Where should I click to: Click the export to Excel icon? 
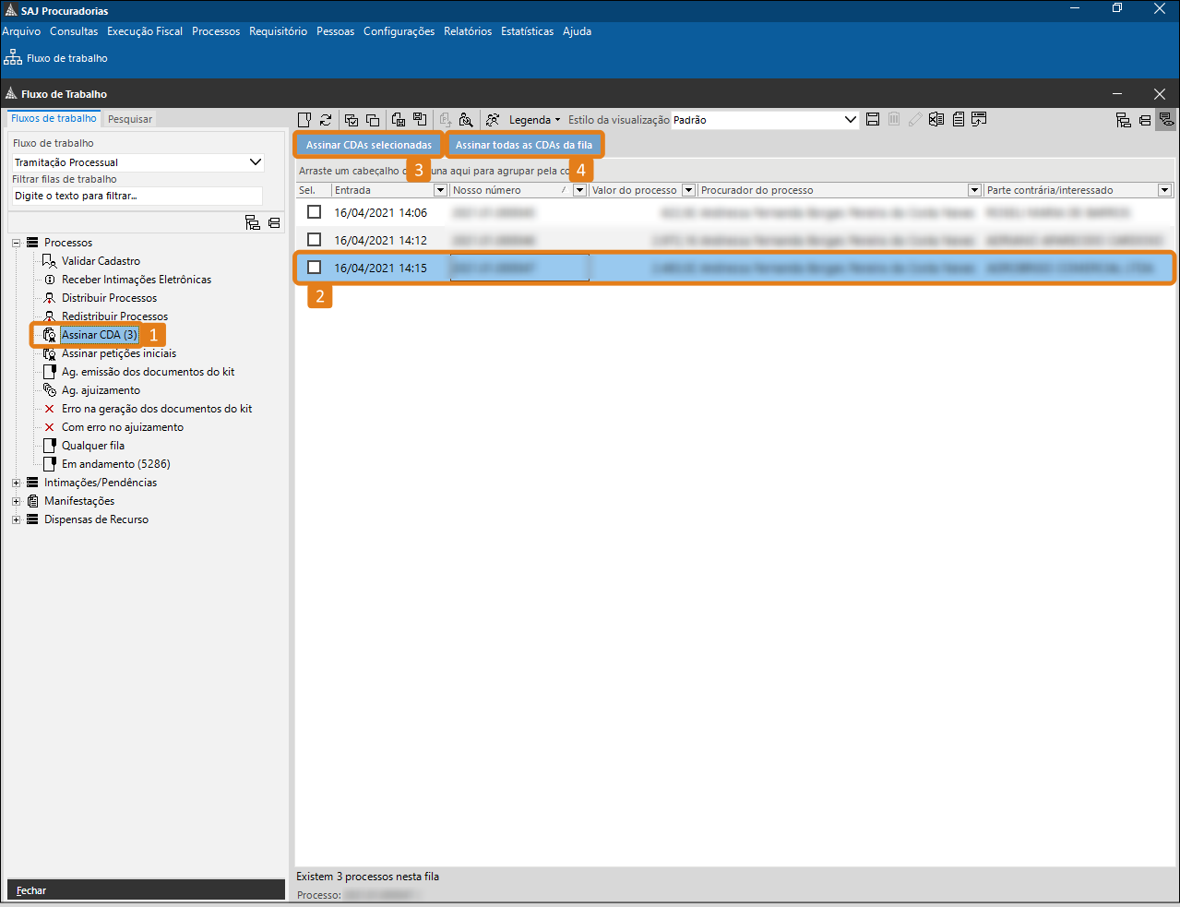point(936,120)
